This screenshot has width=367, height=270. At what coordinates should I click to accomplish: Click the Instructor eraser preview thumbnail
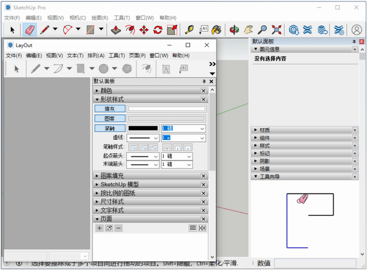pyautogui.click(x=310, y=221)
